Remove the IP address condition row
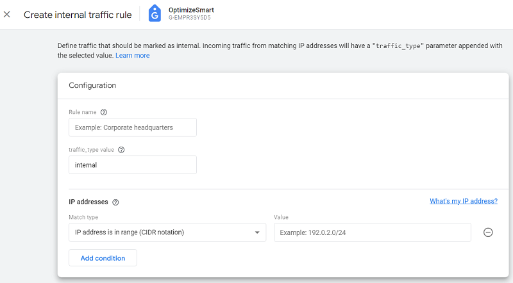Image resolution: width=513 pixels, height=283 pixels. [x=487, y=232]
